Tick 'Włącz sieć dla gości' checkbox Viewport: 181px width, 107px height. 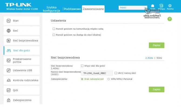coord(82,66)
